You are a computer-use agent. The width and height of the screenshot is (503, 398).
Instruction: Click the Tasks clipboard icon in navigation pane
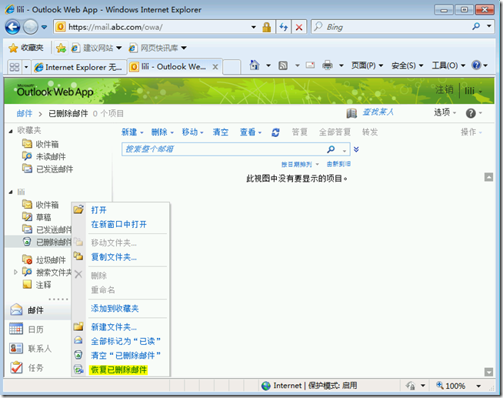click(x=16, y=367)
